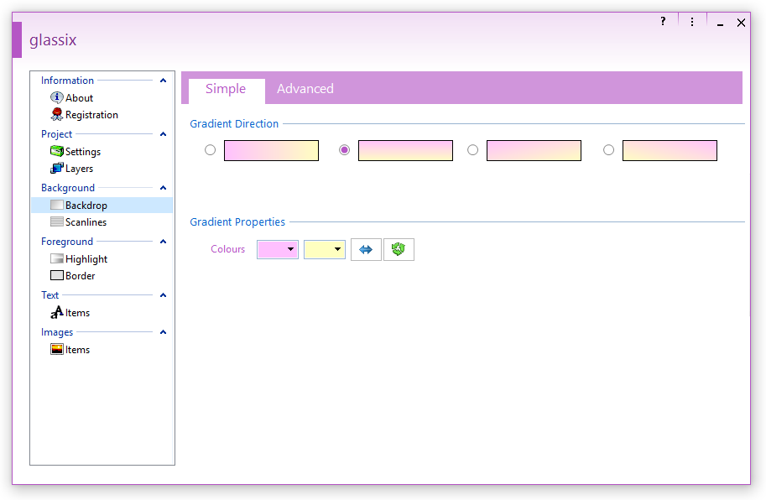Switch to the Advanced tab

click(x=305, y=89)
